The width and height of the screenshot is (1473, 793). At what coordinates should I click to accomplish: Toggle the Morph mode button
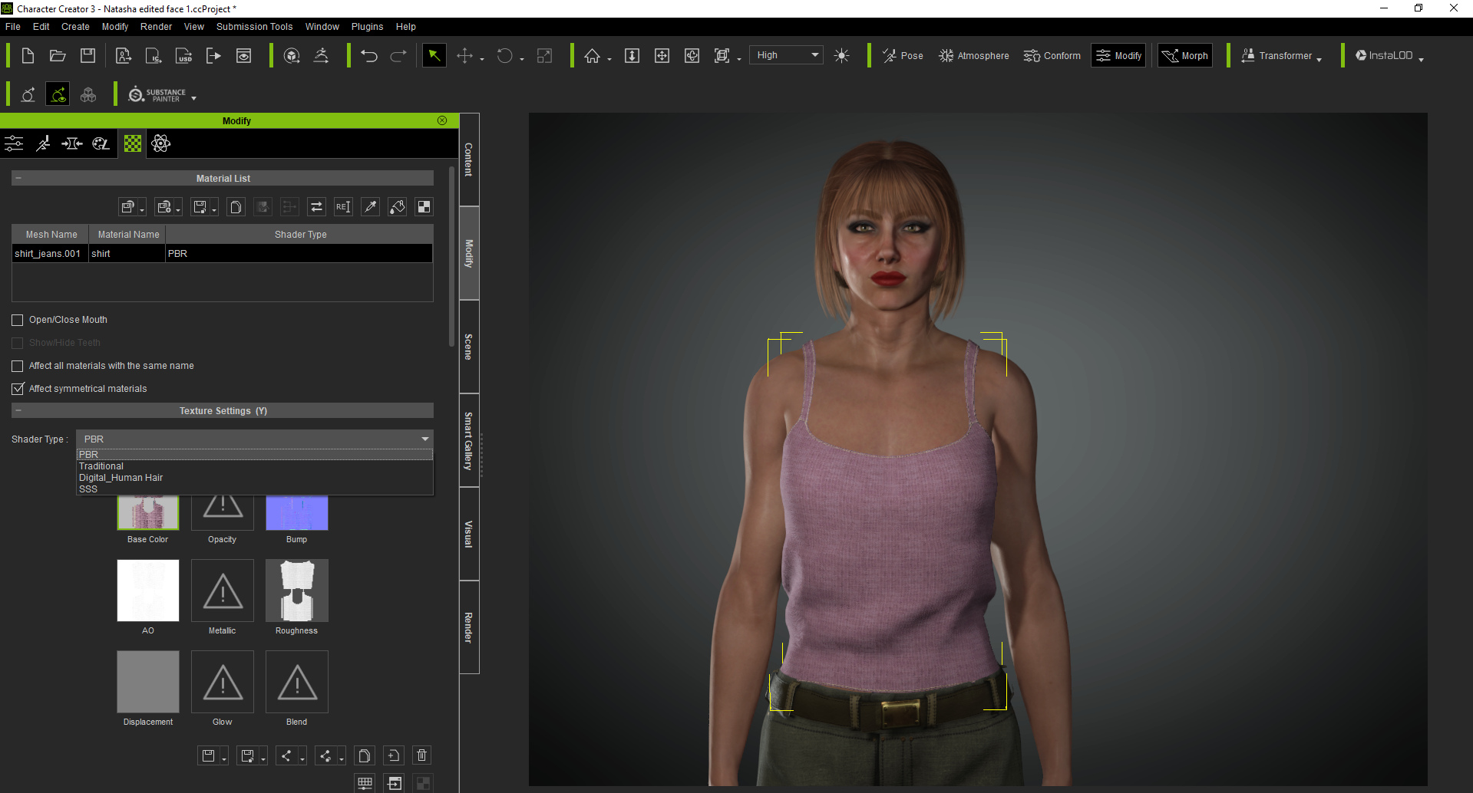tap(1185, 56)
